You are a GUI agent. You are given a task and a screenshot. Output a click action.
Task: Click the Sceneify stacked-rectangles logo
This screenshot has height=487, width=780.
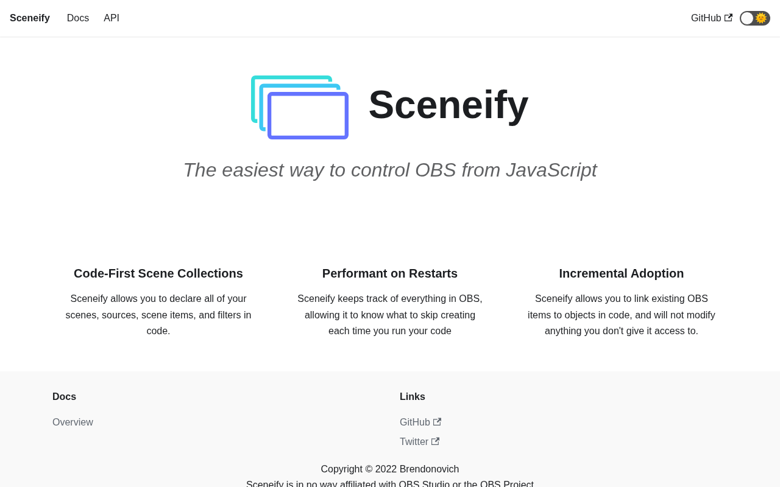[x=299, y=107]
